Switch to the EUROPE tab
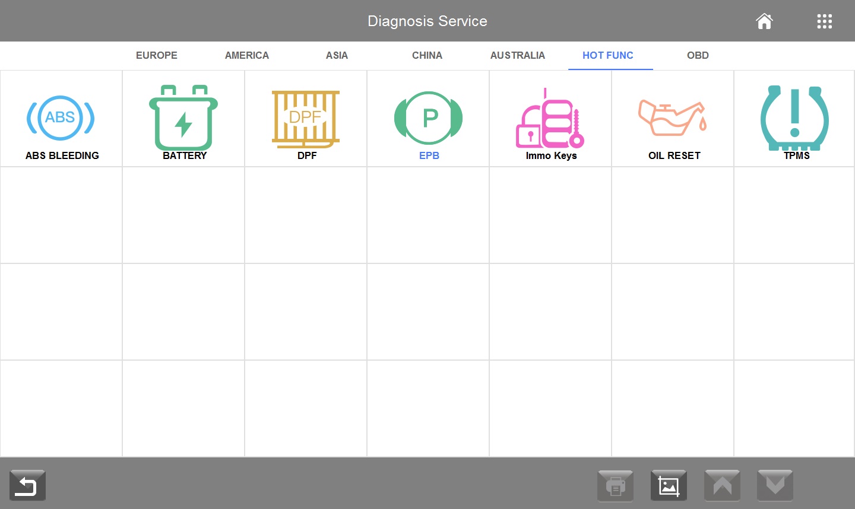The height and width of the screenshot is (509, 855). (x=157, y=55)
